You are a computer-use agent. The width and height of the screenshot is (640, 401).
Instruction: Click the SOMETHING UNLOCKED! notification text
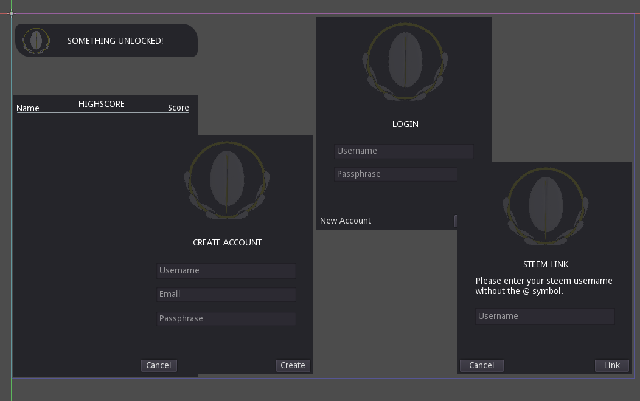click(116, 41)
